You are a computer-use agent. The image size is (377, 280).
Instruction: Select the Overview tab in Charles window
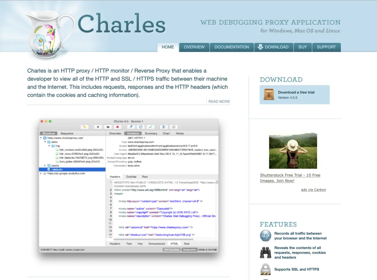pos(115,133)
